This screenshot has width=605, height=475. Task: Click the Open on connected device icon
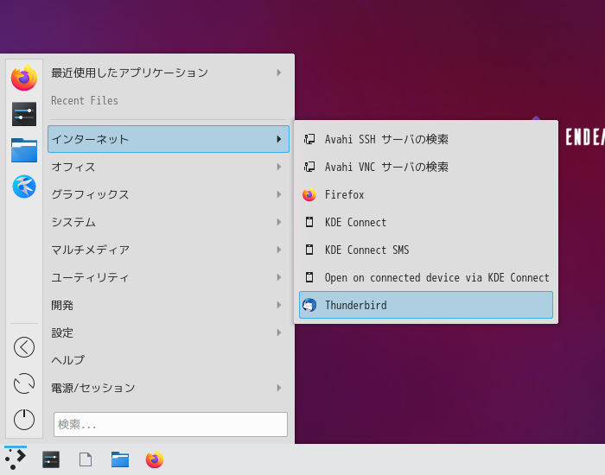309,277
